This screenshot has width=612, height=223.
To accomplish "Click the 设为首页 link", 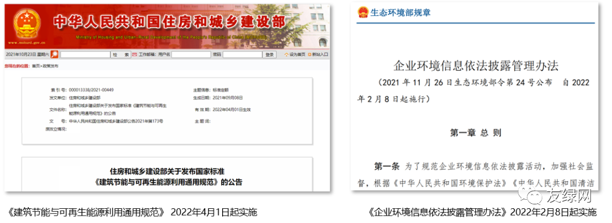I will [x=297, y=54].
